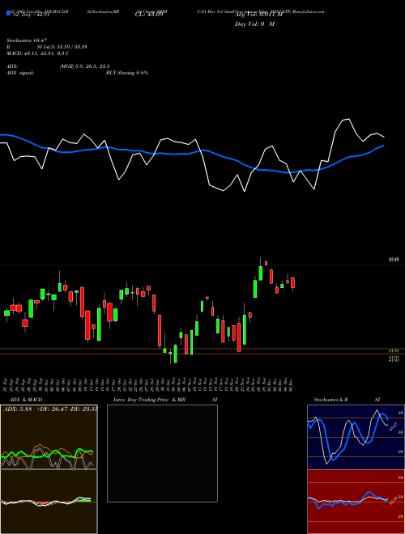Click the '(MGR) 5.9, 26.5, 23.5' ADX values
Screen dimensions: 405x534
click(x=84, y=66)
